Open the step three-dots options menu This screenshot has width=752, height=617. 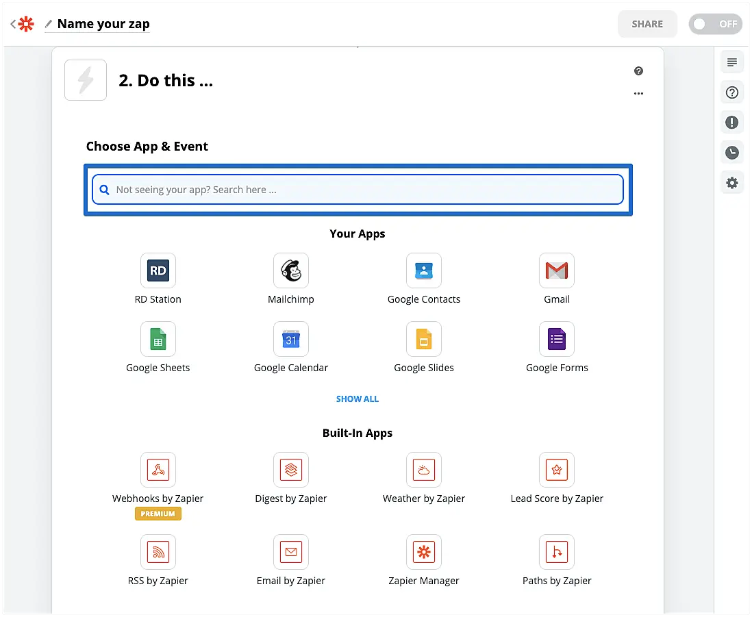638,94
